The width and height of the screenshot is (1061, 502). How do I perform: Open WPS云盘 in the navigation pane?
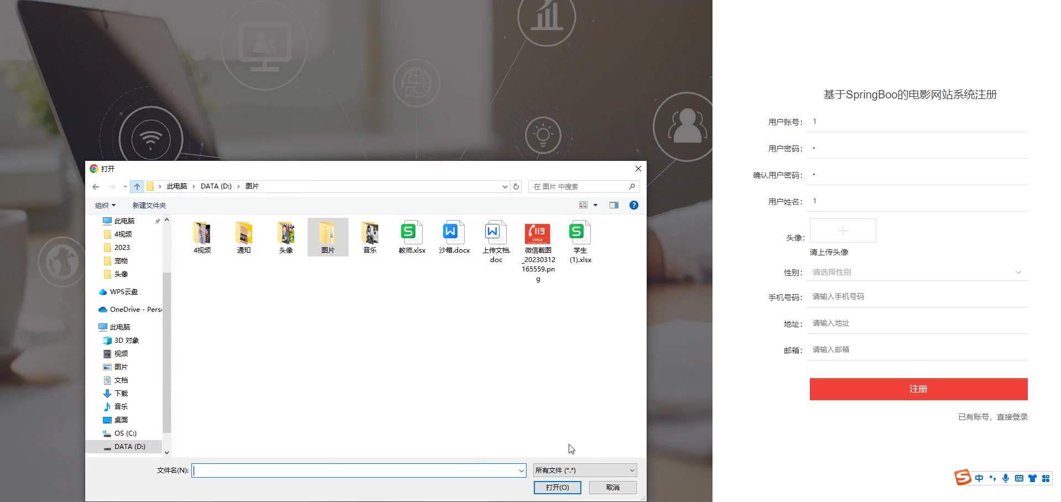124,292
